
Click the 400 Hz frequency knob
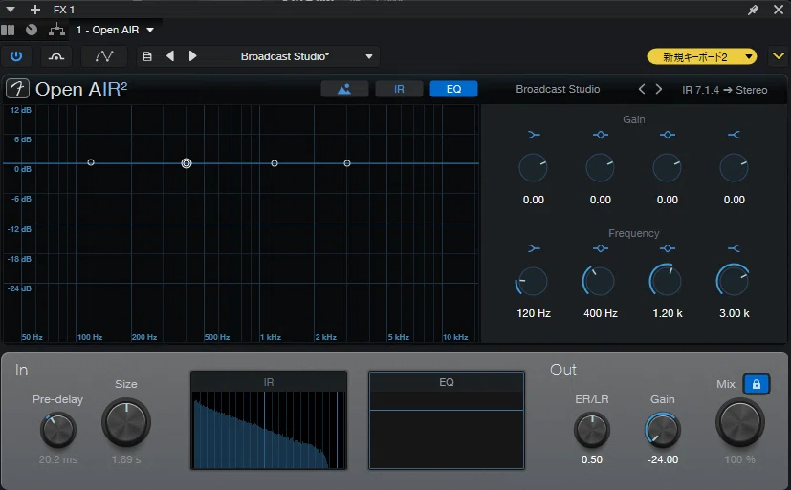pyautogui.click(x=600, y=281)
